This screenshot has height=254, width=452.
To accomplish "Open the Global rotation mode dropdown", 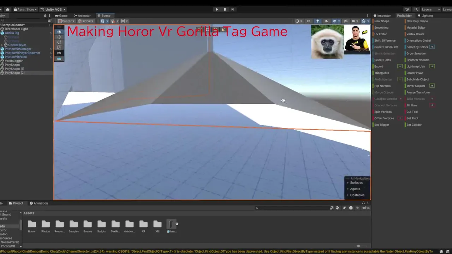I will pyautogui.click(x=85, y=21).
